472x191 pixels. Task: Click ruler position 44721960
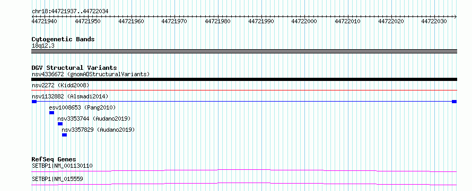131,21
